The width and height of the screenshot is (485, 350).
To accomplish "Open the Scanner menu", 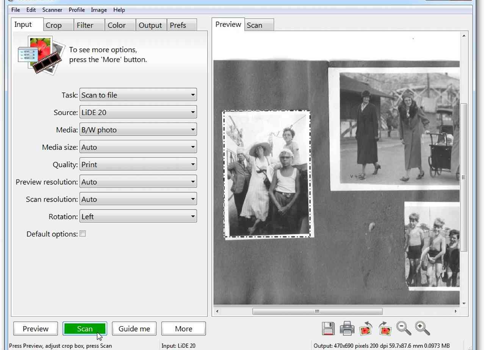I will coord(52,10).
